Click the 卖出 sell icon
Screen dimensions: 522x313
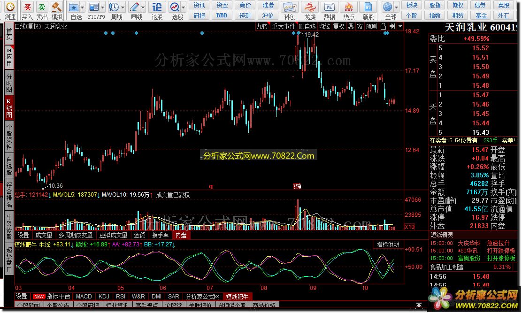[x=42, y=7]
